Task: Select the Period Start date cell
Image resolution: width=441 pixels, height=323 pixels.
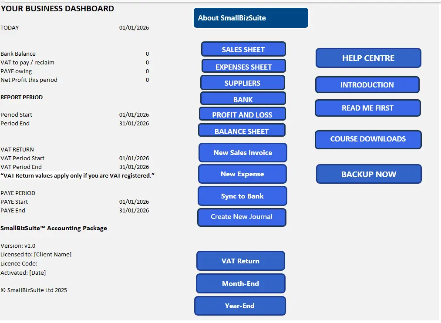Action: [134, 115]
